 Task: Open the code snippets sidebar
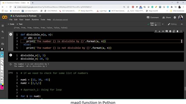click(3, 38)
